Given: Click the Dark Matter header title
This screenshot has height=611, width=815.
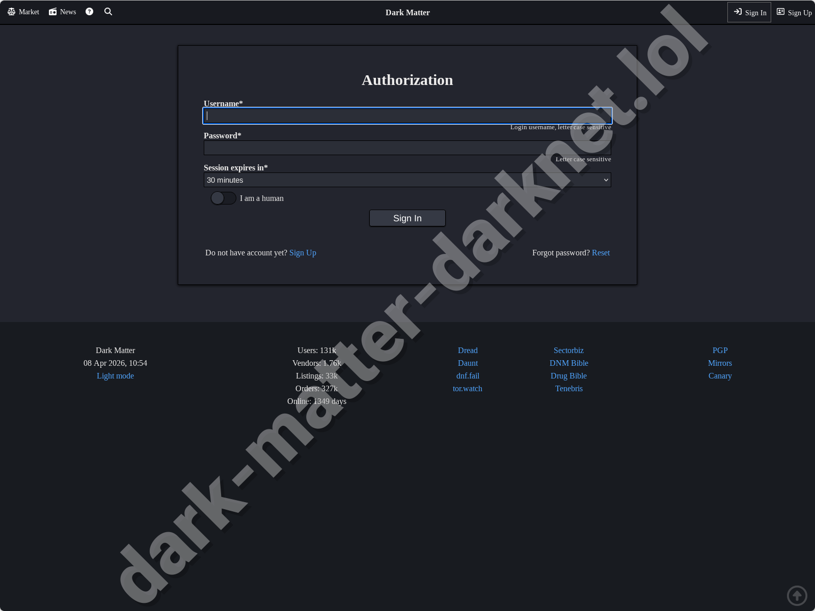Looking at the screenshot, I should click(407, 12).
